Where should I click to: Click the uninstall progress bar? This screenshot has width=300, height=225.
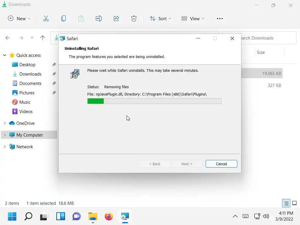(x=154, y=101)
